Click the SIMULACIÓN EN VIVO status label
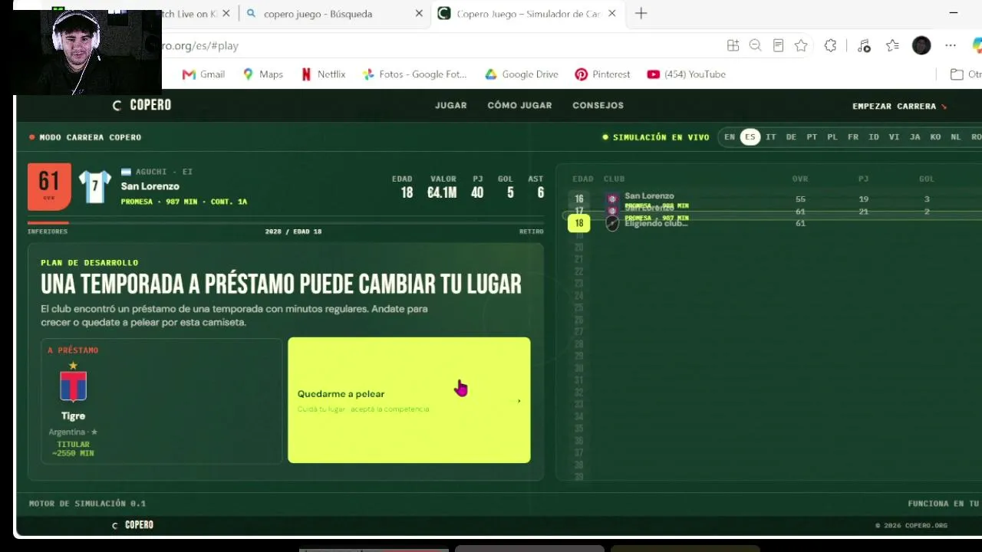 pyautogui.click(x=656, y=137)
